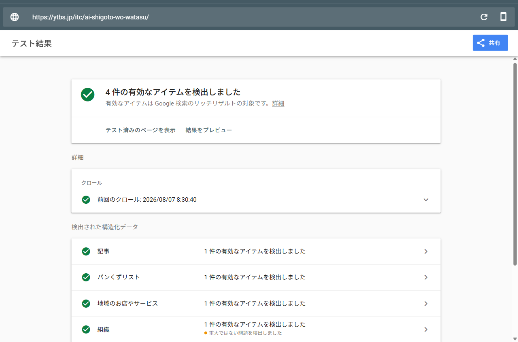
Task: Open the 地域のお店やサービス row chevron
Action: click(426, 304)
